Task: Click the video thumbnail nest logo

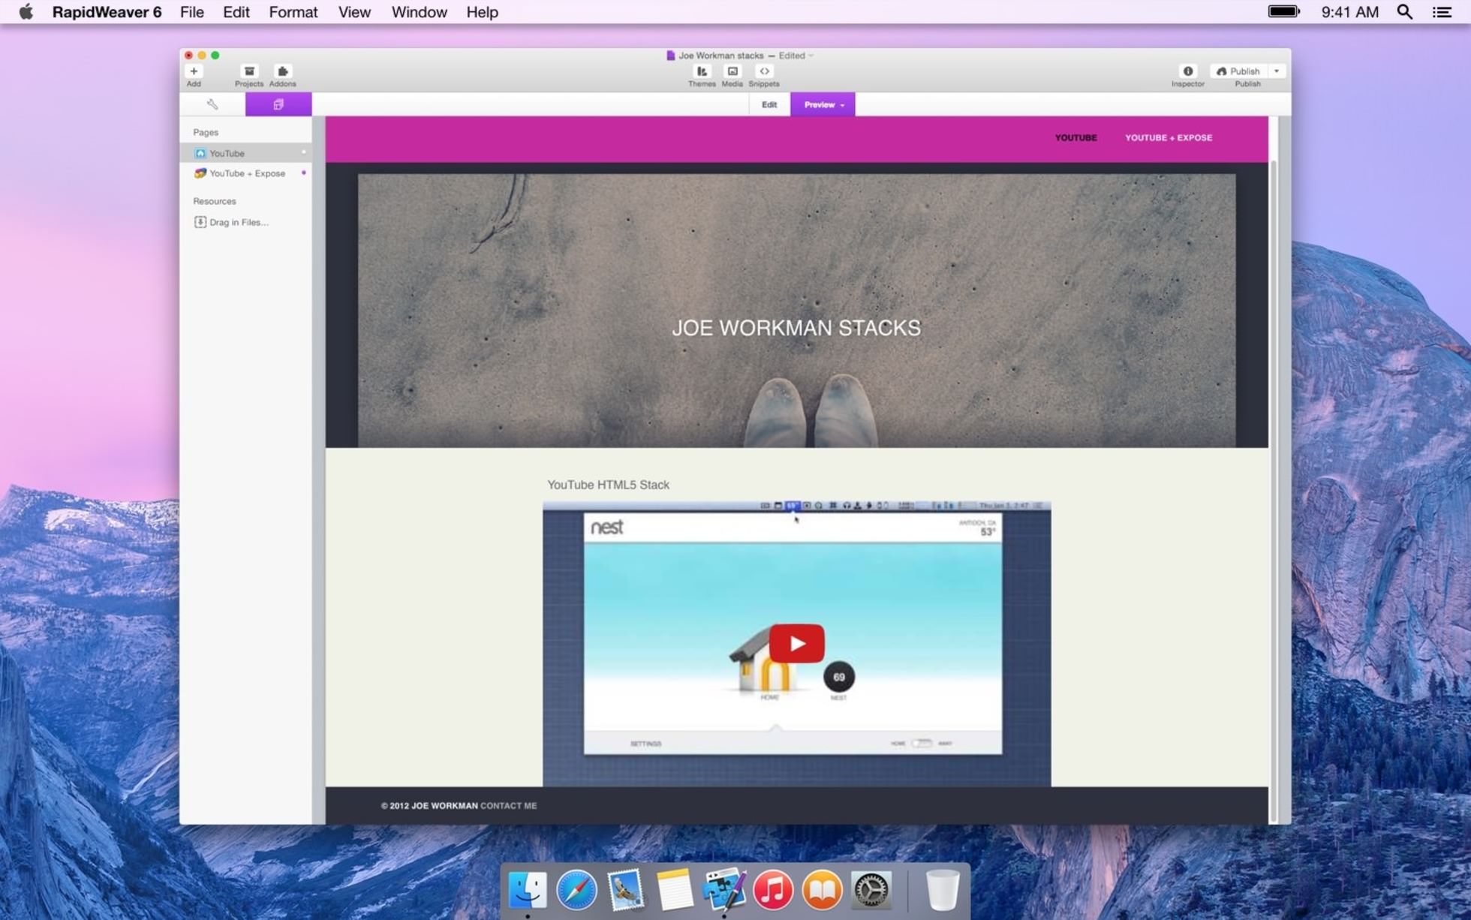Action: click(x=606, y=528)
